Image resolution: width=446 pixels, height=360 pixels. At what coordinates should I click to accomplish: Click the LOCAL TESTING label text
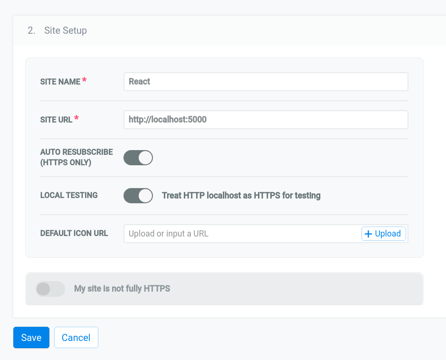pos(69,195)
